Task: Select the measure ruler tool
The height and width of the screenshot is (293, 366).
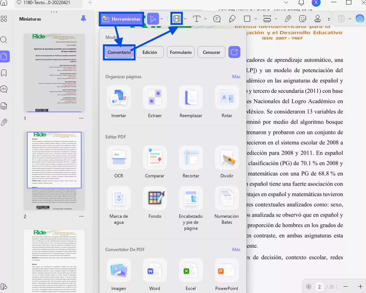Action: pyautogui.click(x=267, y=19)
